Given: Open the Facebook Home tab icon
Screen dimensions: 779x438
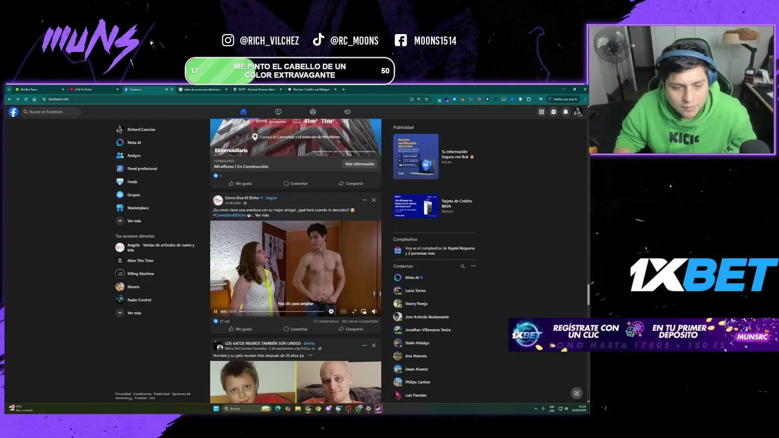Looking at the screenshot, I should 243,112.
